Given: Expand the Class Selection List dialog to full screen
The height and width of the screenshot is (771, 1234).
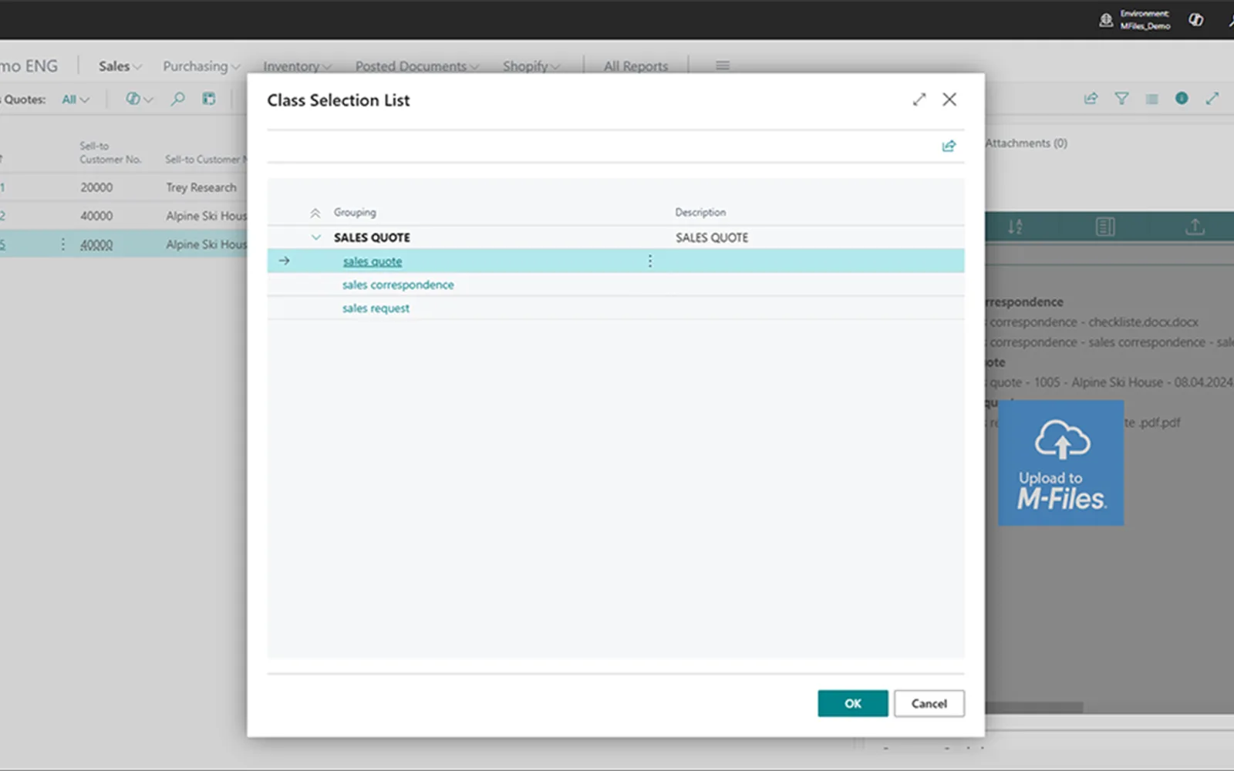Looking at the screenshot, I should (919, 99).
